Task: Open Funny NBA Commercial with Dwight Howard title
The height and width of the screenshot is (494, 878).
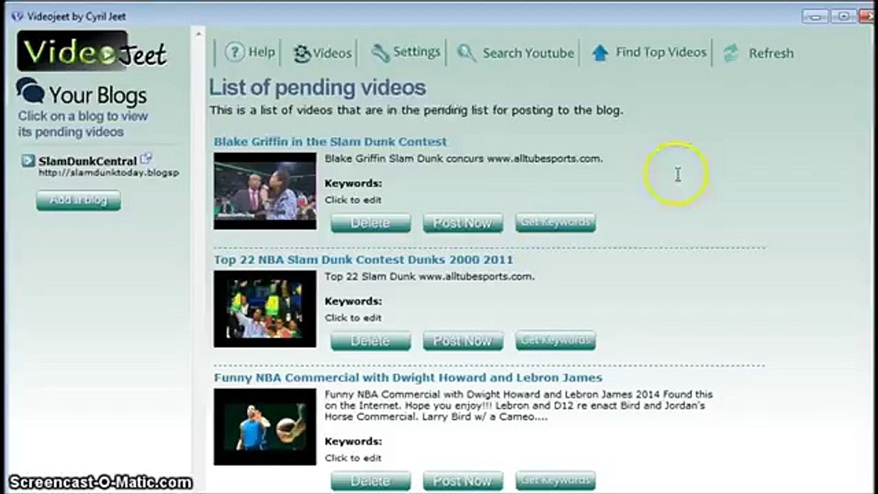Action: 408,378
